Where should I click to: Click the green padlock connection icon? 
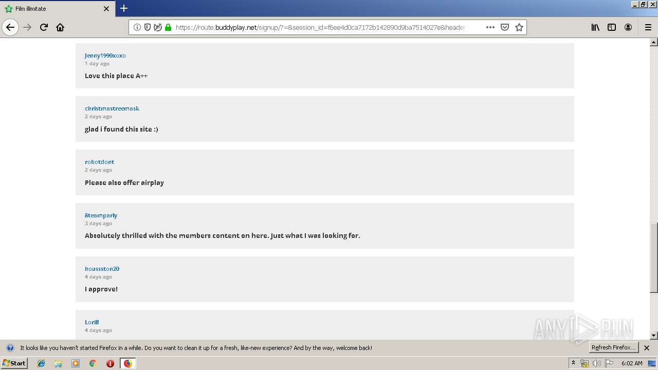point(168,27)
